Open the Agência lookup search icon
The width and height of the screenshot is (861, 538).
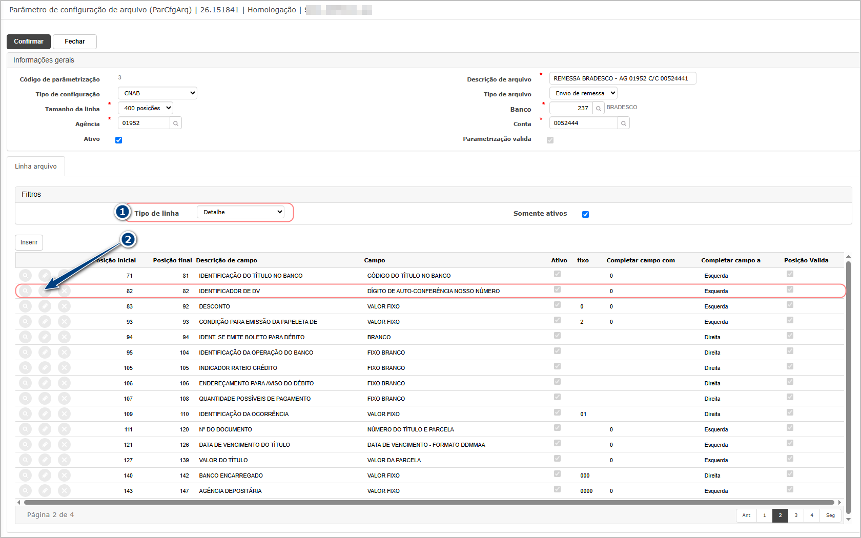click(x=176, y=123)
